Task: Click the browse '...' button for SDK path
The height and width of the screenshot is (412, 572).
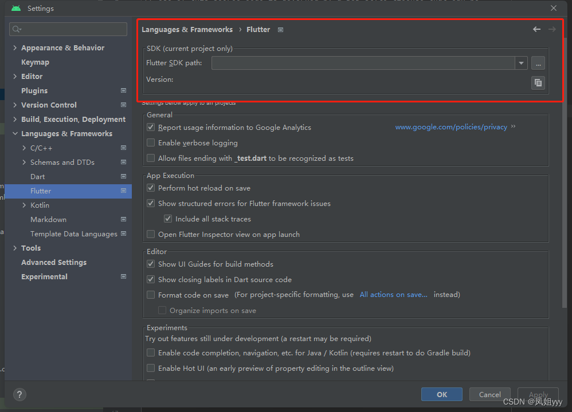Action: coord(538,63)
